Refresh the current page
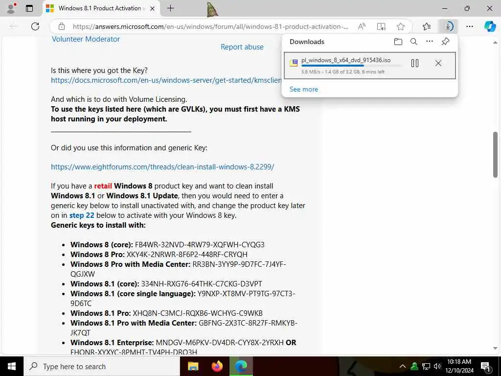Screen dimensions: 501x376 [x=35, y=26]
